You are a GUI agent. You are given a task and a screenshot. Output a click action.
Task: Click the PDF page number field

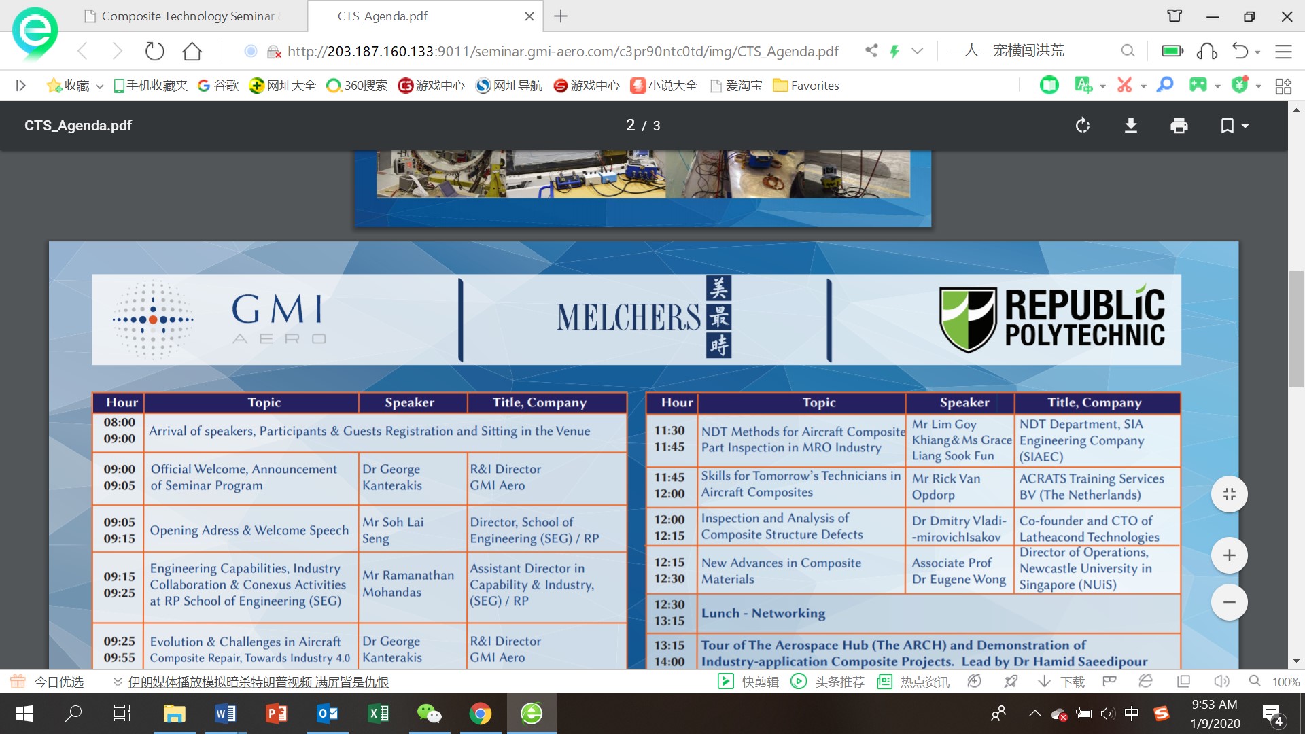(x=631, y=125)
